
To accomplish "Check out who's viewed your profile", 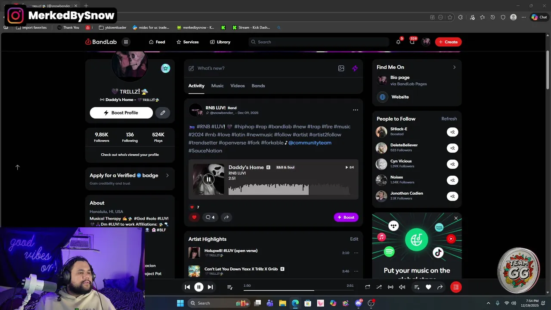I will point(130,155).
